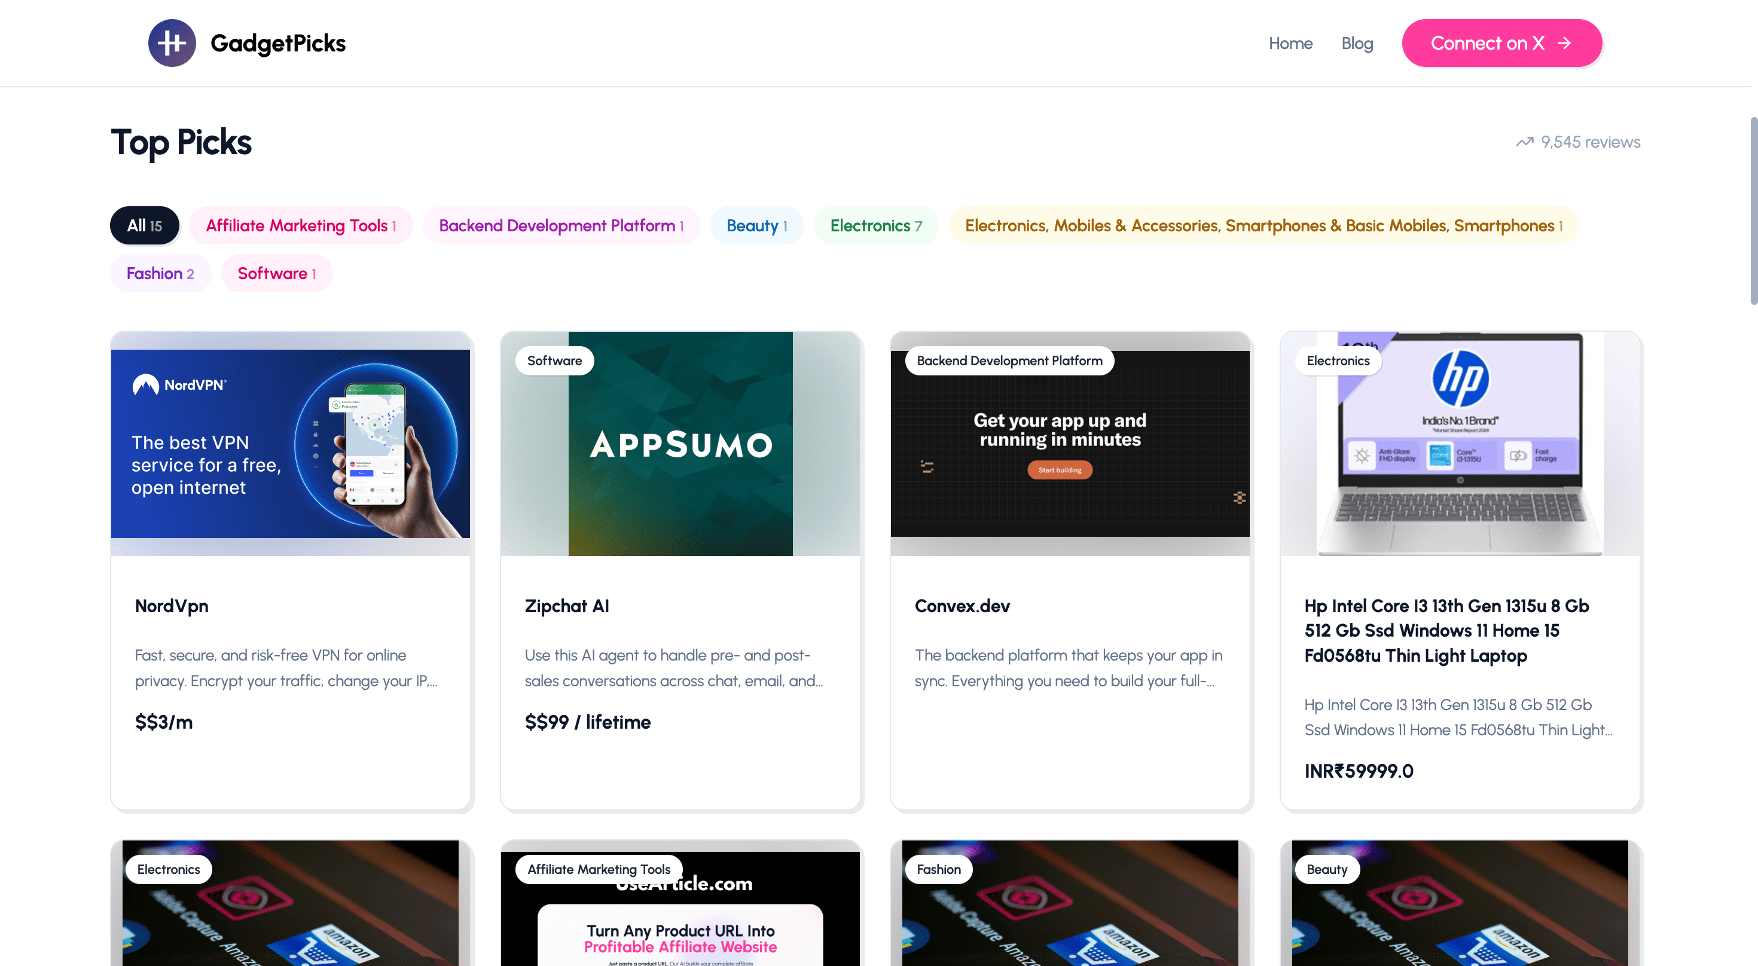Click the $$3/m price text
This screenshot has height=966, width=1758.
(x=164, y=722)
